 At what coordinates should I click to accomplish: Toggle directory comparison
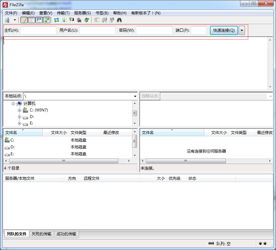104,20
